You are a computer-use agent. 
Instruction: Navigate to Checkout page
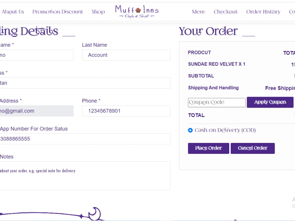[226, 12]
